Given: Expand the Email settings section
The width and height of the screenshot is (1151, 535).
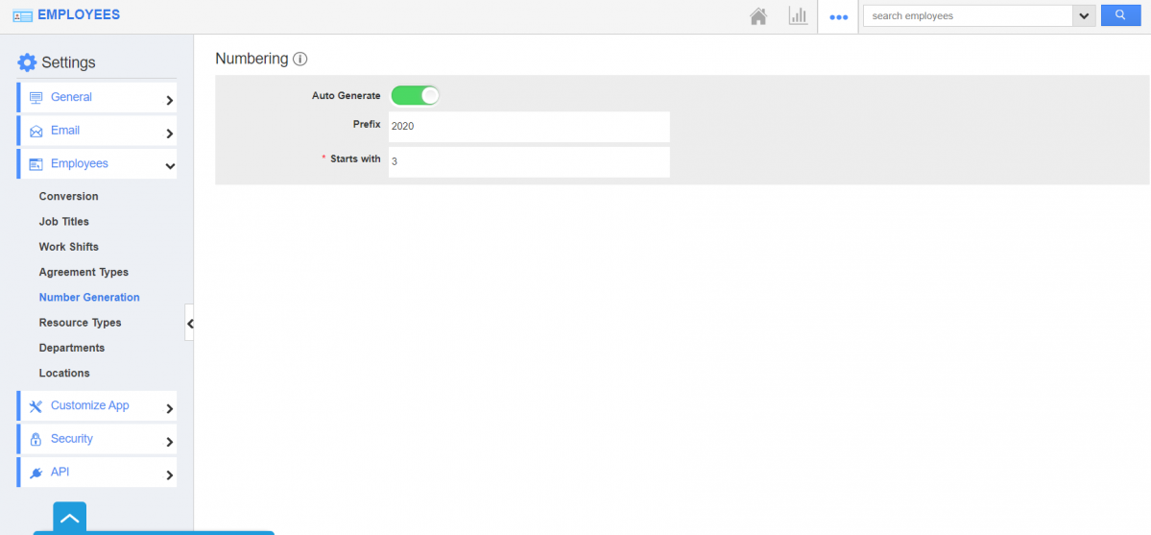Looking at the screenshot, I should coord(96,131).
